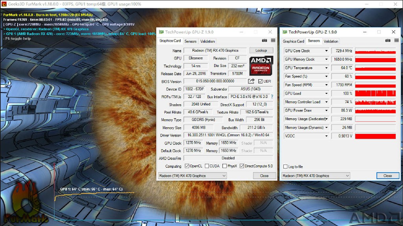Screen dimensions: 403x226
Task: Click the GPU Load red history graph
Action: (x=375, y=94)
